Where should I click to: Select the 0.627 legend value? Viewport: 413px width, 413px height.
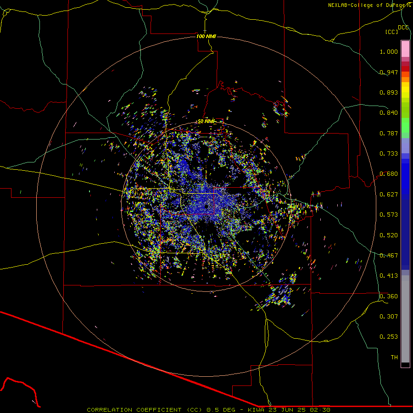pos(389,195)
